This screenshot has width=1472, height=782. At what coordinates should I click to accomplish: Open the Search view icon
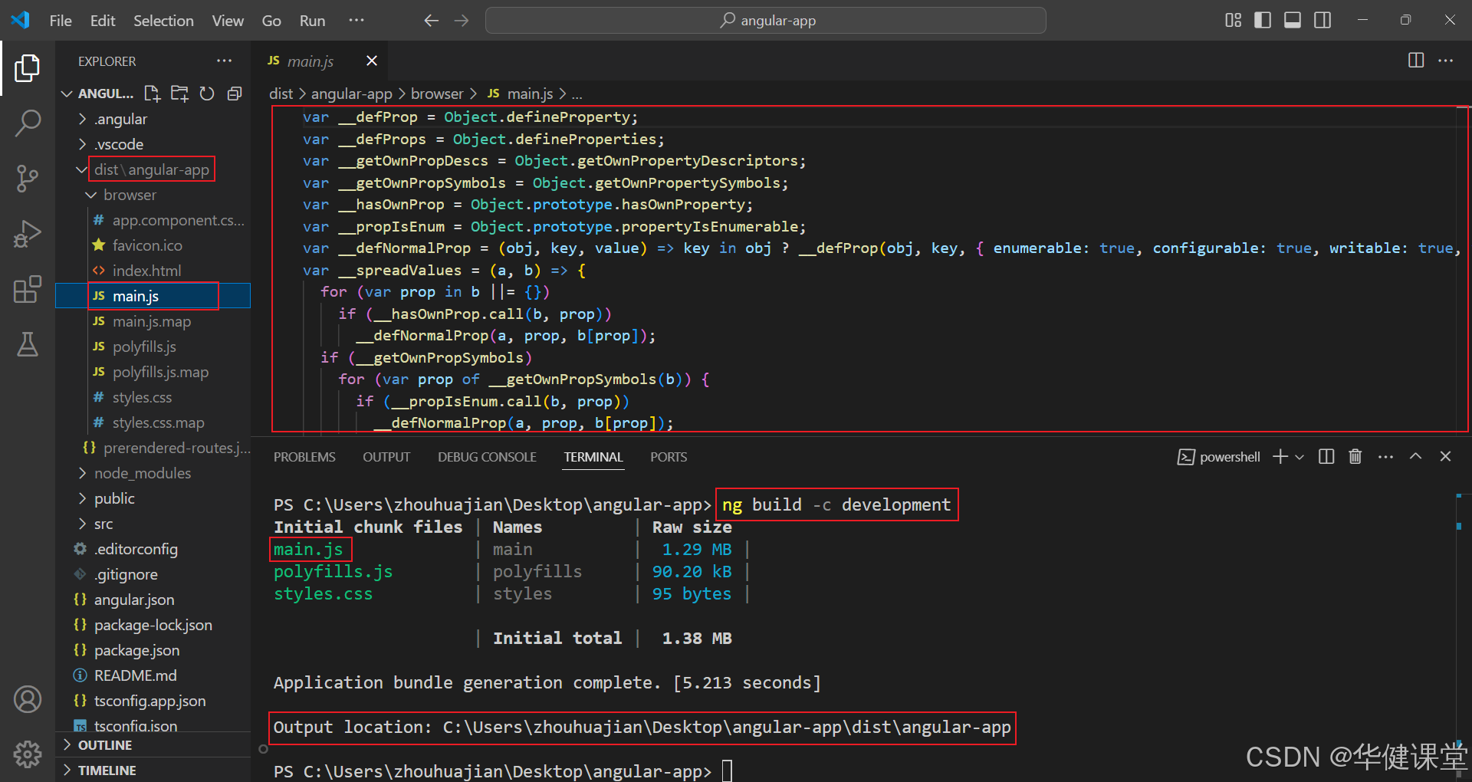click(28, 123)
